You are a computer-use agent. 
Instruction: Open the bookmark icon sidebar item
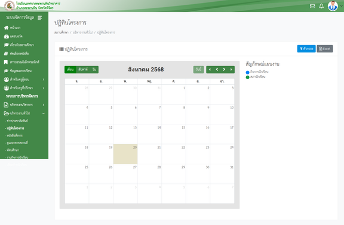[x=6, y=62]
